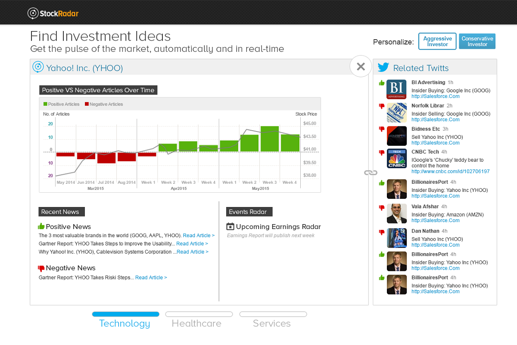517x345 pixels.
Task: Open the cnbc.com link in CNBC Tech tweet
Action: click(451, 171)
